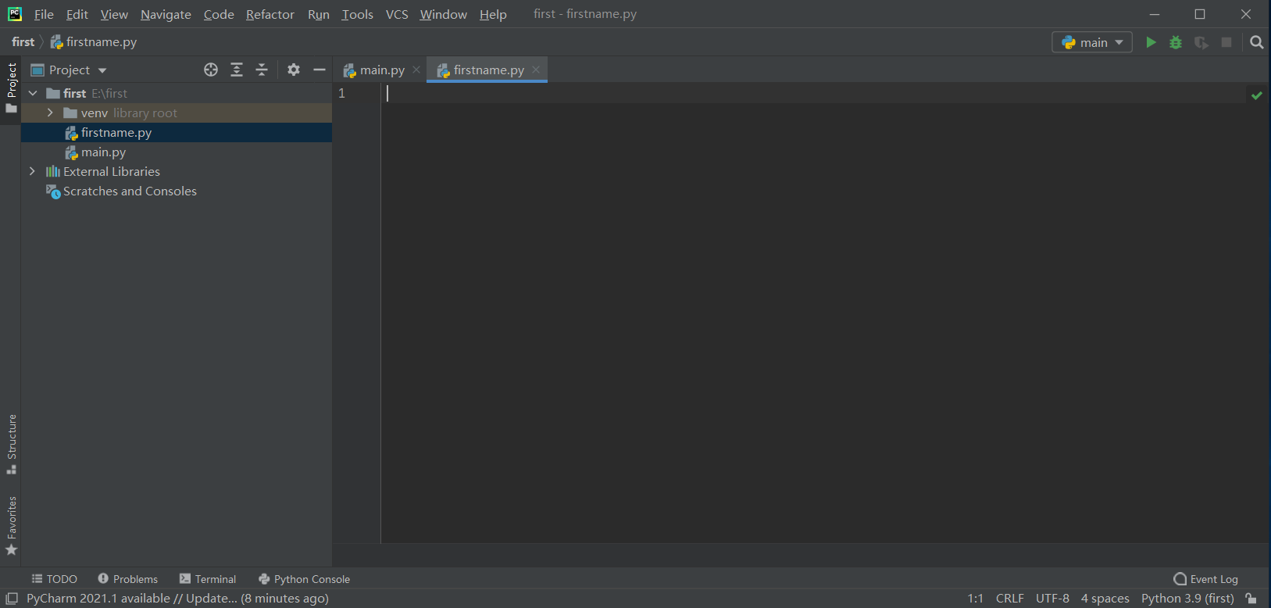This screenshot has height=608, width=1271.
Task: Run the main configuration with green play button
Action: pos(1151,42)
